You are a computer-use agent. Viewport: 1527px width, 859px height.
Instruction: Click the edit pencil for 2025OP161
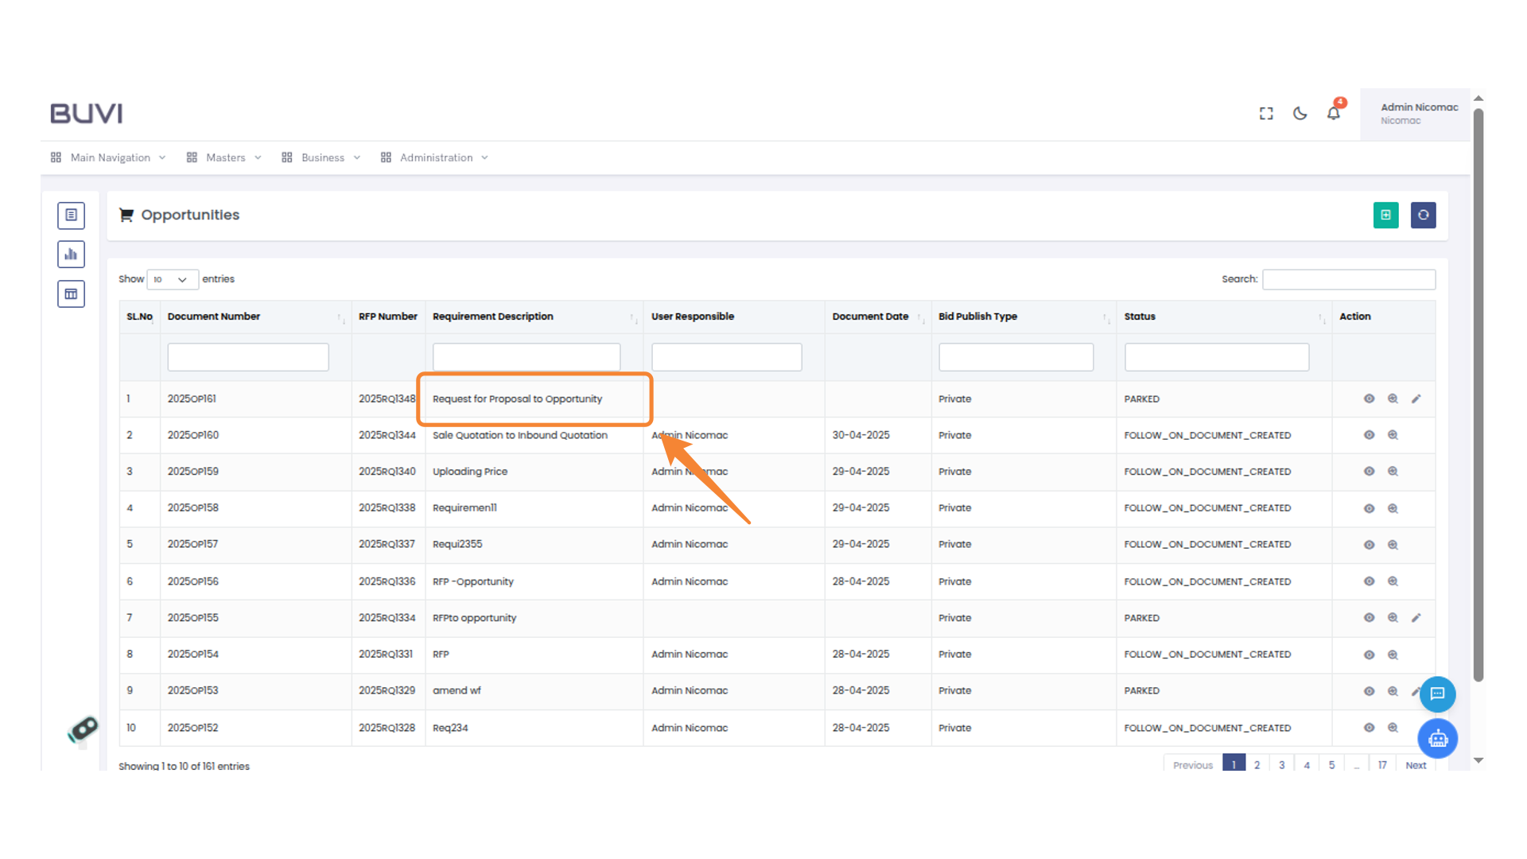tap(1416, 398)
